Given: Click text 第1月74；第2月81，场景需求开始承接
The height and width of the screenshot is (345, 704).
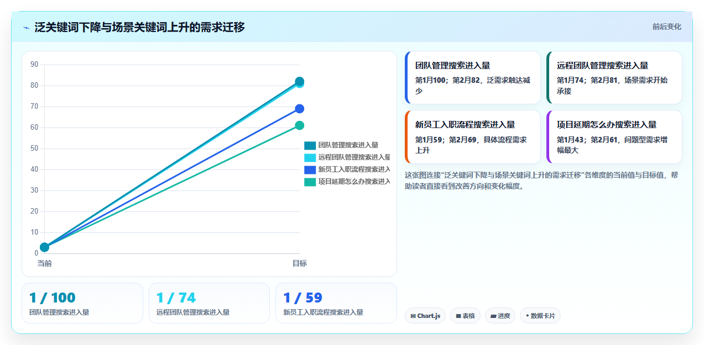Looking at the screenshot, I should 613,86.
